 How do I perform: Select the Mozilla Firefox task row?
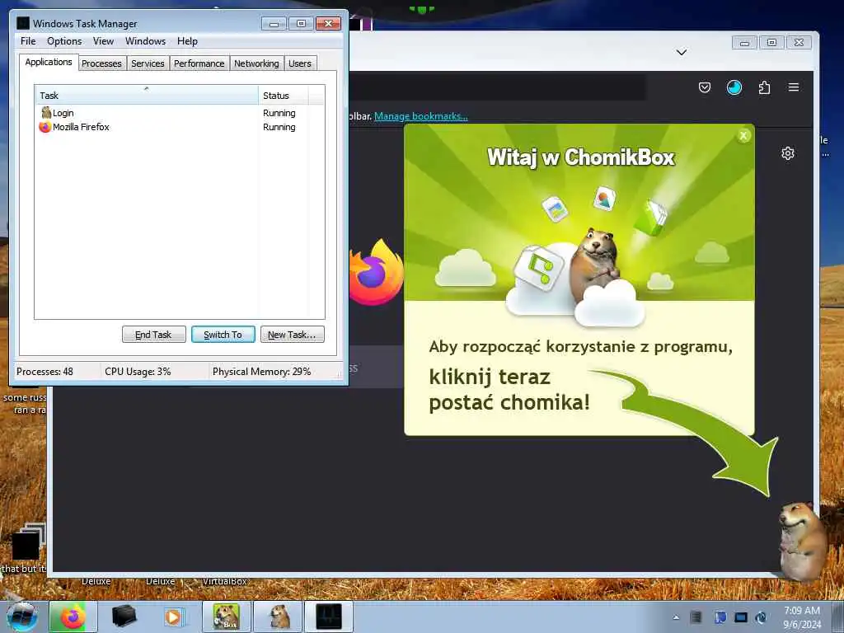(179, 127)
